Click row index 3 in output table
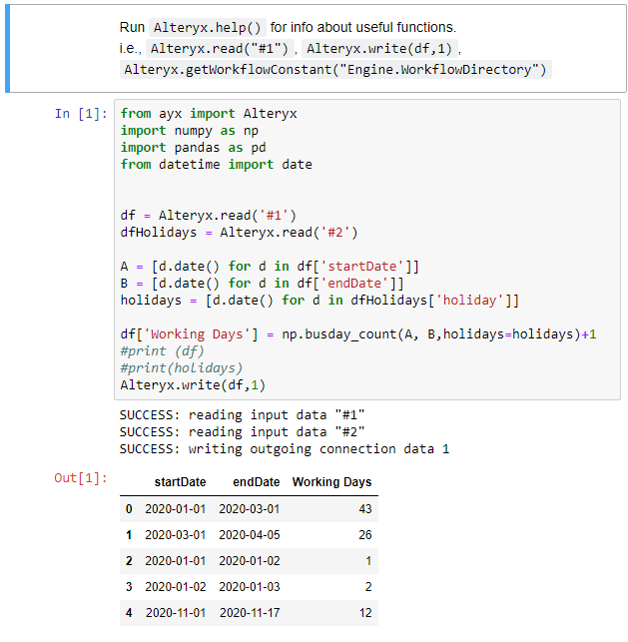This screenshot has height=642, width=628. point(129,587)
